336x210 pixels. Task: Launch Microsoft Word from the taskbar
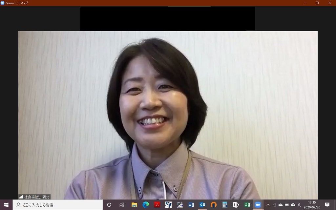(x=191, y=205)
